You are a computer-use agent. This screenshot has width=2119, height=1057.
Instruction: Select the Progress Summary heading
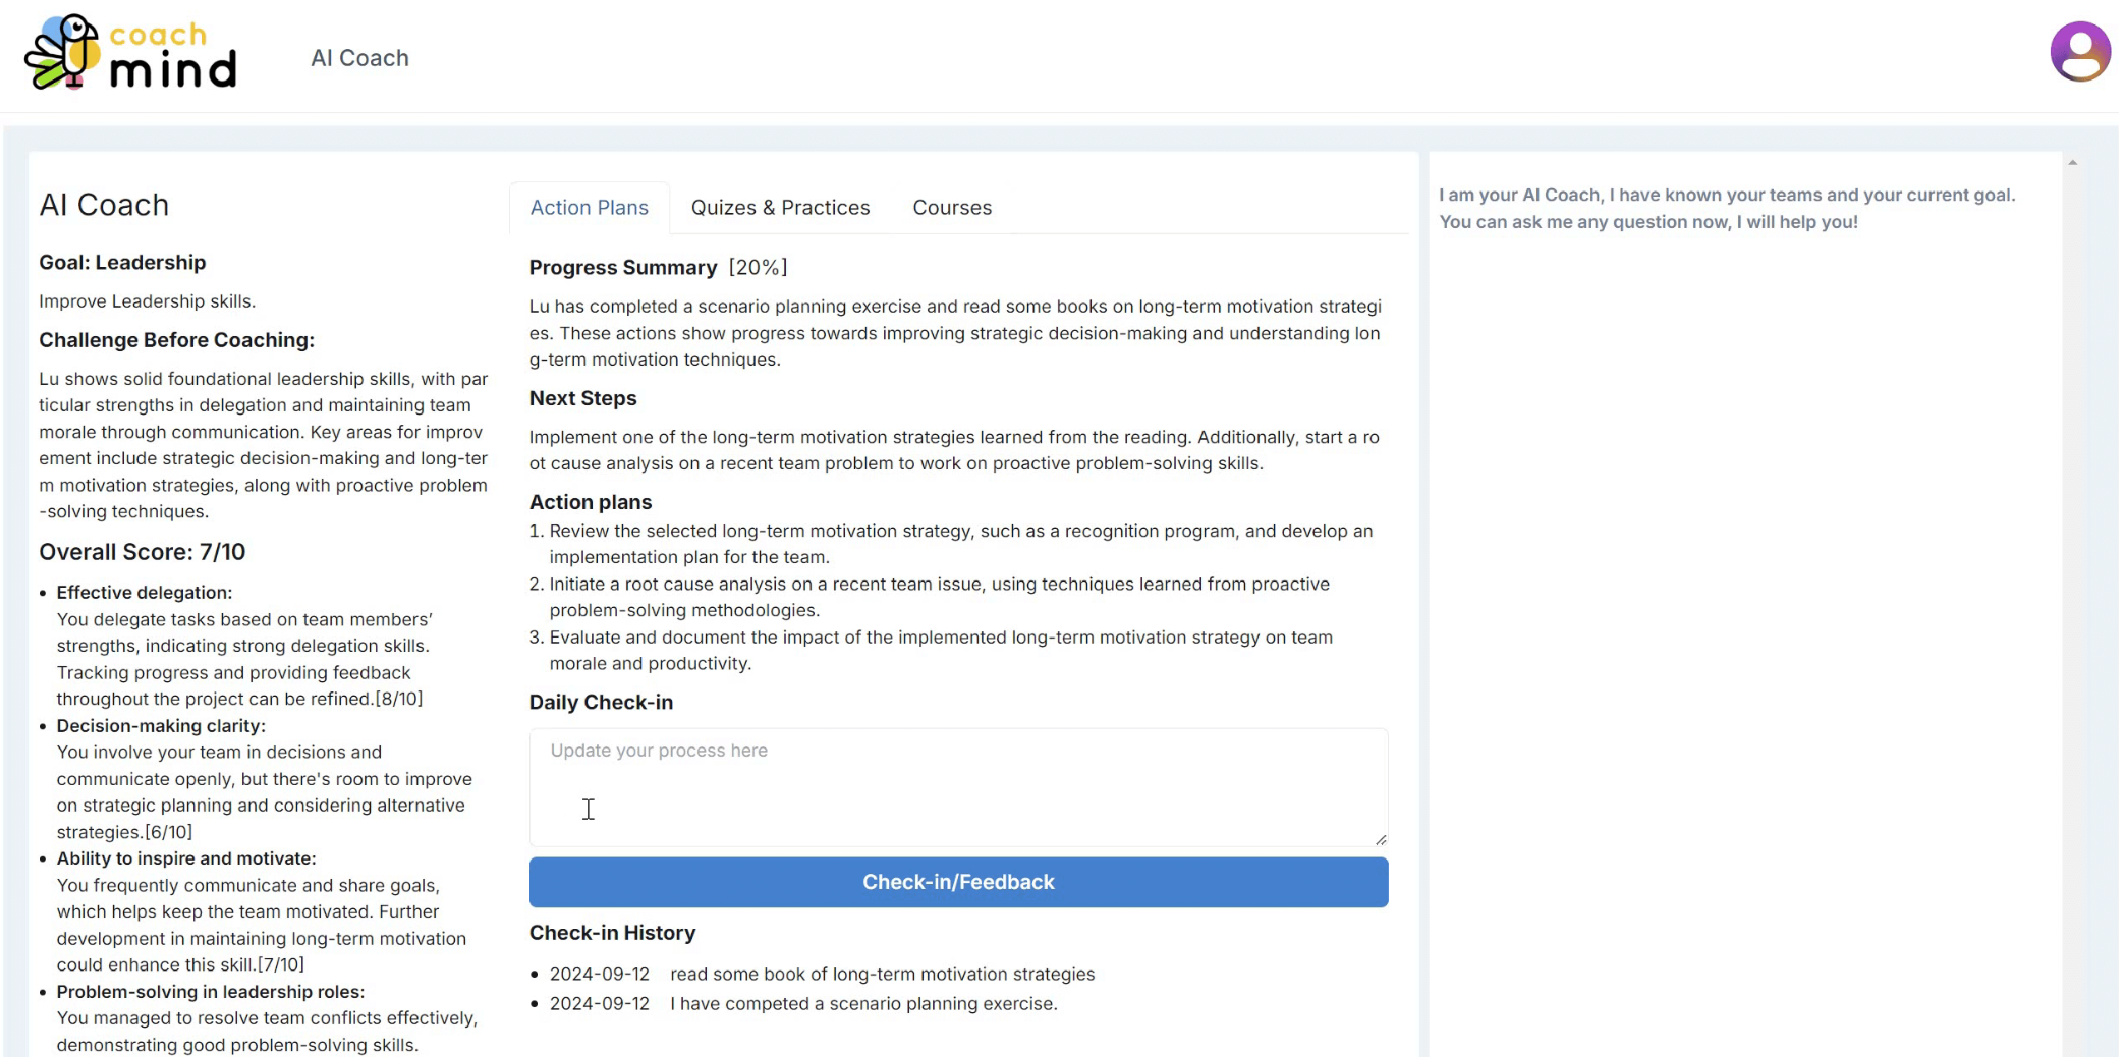(x=623, y=268)
